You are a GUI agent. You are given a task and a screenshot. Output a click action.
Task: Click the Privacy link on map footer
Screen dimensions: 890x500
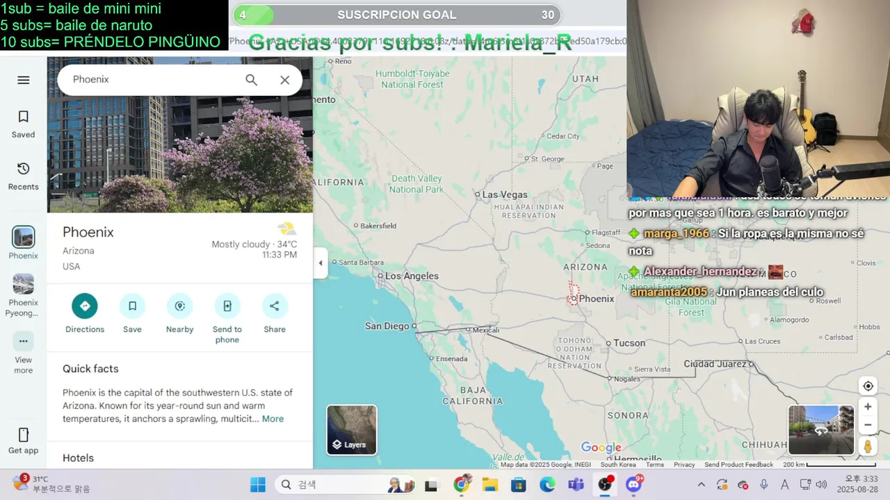point(684,465)
